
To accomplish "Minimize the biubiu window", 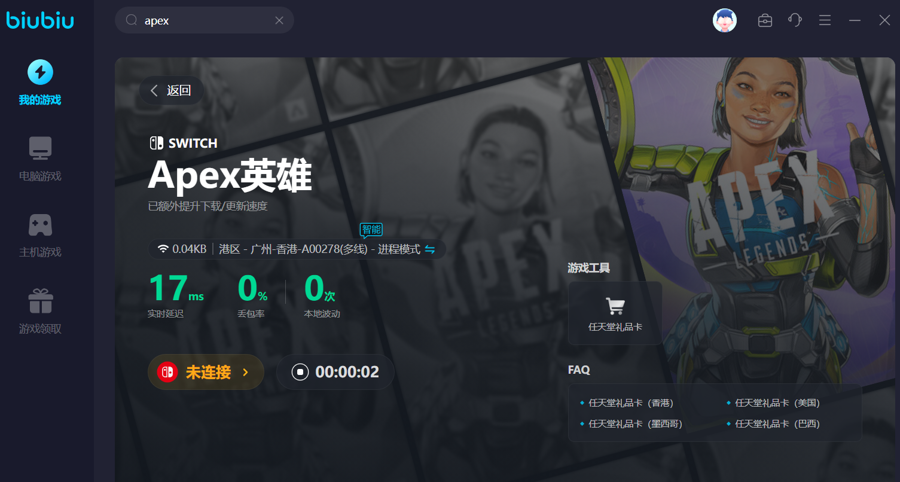I will pyautogui.click(x=855, y=20).
